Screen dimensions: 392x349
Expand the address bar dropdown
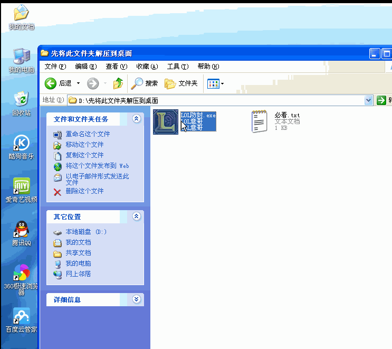point(368,100)
